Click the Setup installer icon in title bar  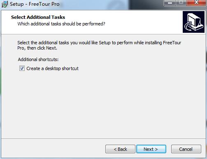point(5,4)
